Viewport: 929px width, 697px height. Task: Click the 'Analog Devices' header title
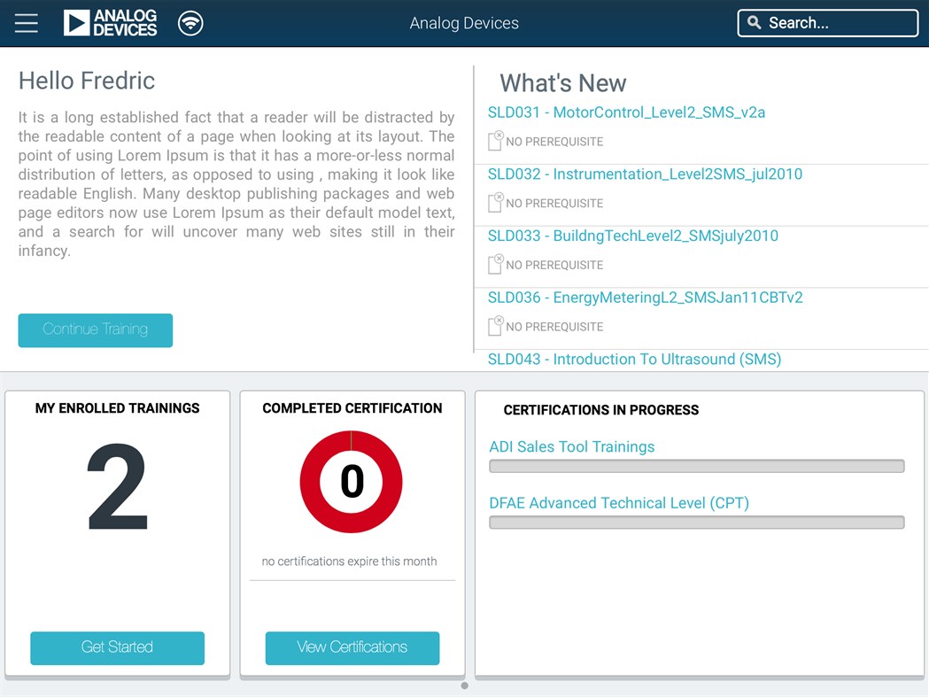pos(464,23)
